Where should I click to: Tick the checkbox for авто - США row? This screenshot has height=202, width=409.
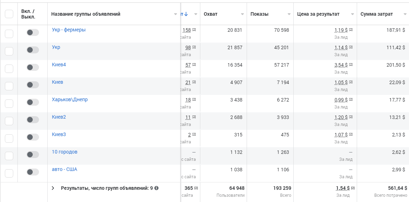[9, 173]
